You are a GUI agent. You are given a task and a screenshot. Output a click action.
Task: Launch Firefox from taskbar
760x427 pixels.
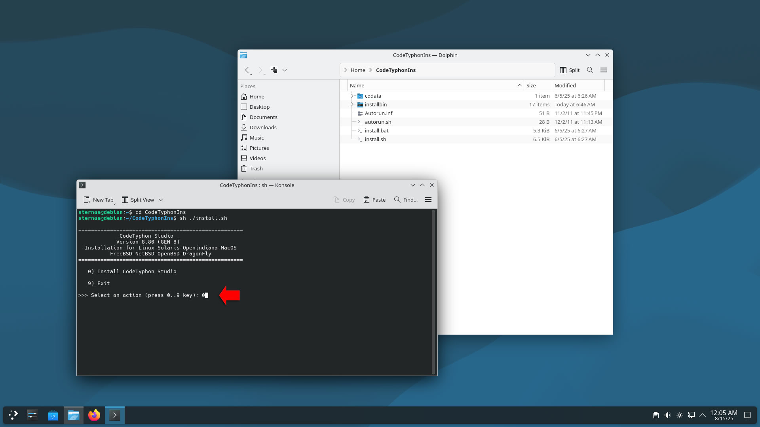[x=94, y=415]
